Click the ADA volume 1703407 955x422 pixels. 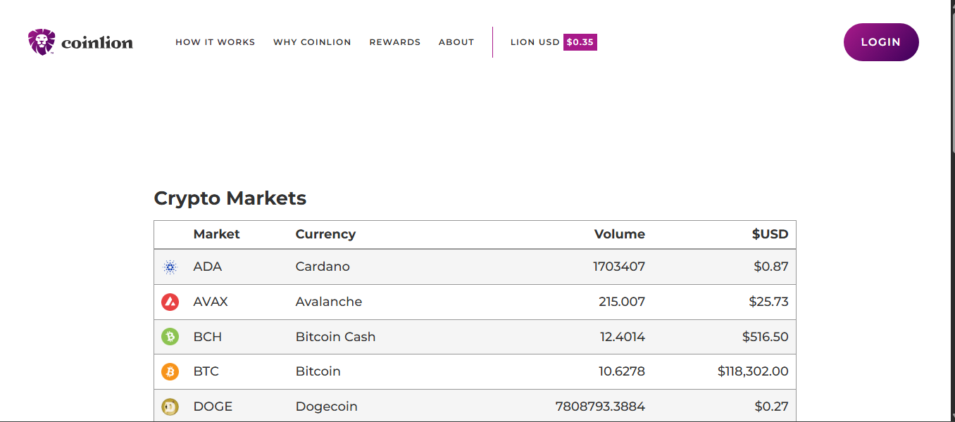(x=619, y=267)
